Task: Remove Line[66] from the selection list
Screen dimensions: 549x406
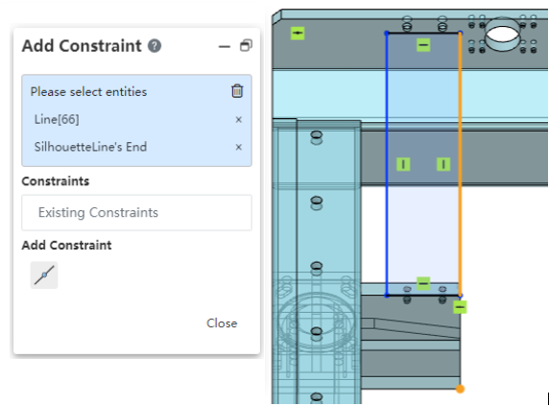Action: coord(238,120)
